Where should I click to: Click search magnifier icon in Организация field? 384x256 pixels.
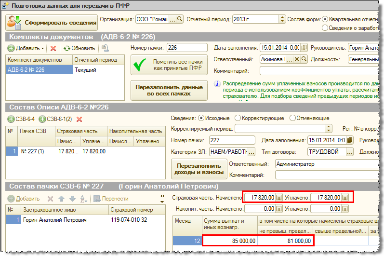[x=180, y=19]
